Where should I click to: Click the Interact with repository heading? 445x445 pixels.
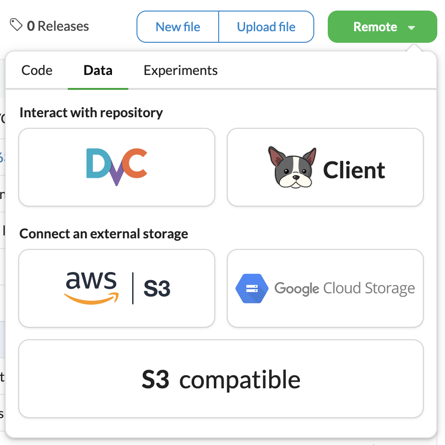pyautogui.click(x=91, y=112)
